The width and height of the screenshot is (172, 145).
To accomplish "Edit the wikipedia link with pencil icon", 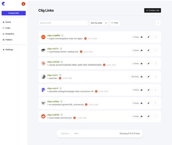I will click(149, 103).
